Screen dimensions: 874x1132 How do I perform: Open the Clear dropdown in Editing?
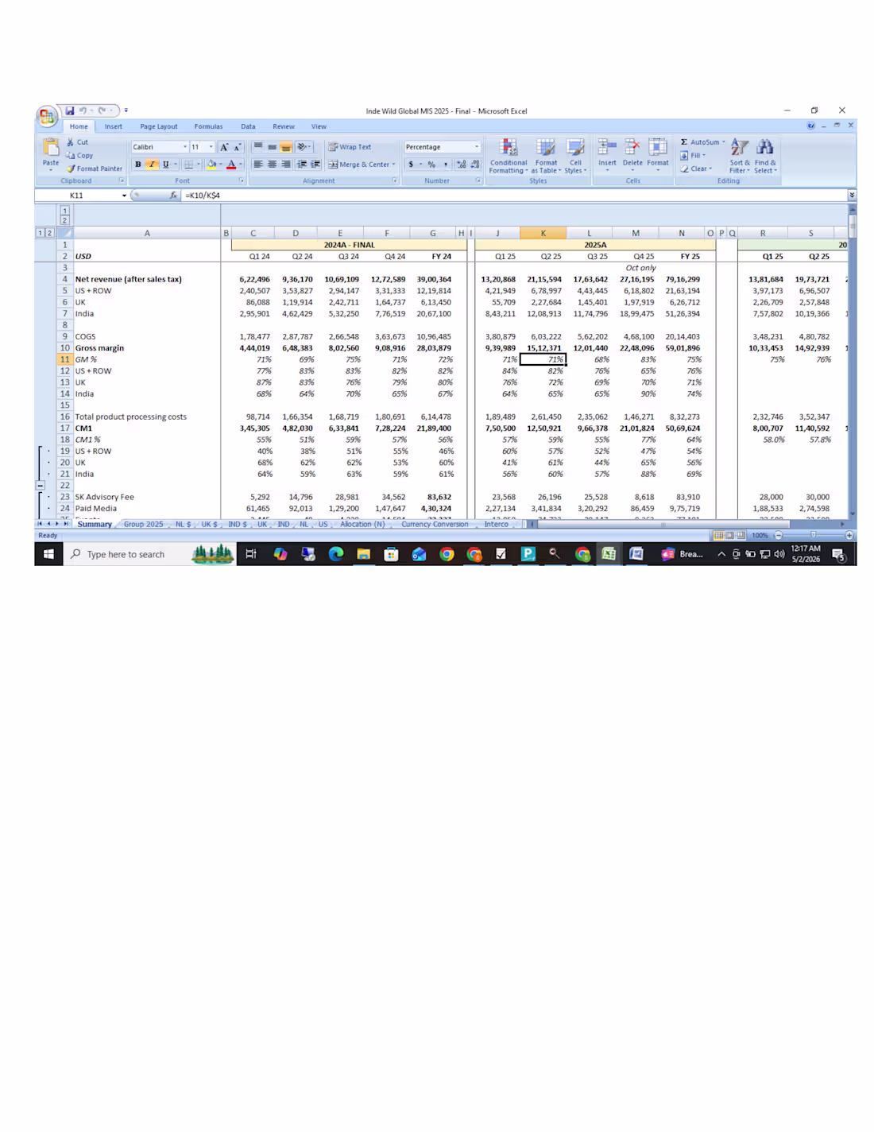tap(696, 169)
